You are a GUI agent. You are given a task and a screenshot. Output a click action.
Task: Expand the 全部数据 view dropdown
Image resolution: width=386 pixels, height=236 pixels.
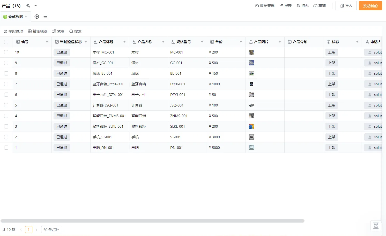click(26, 16)
